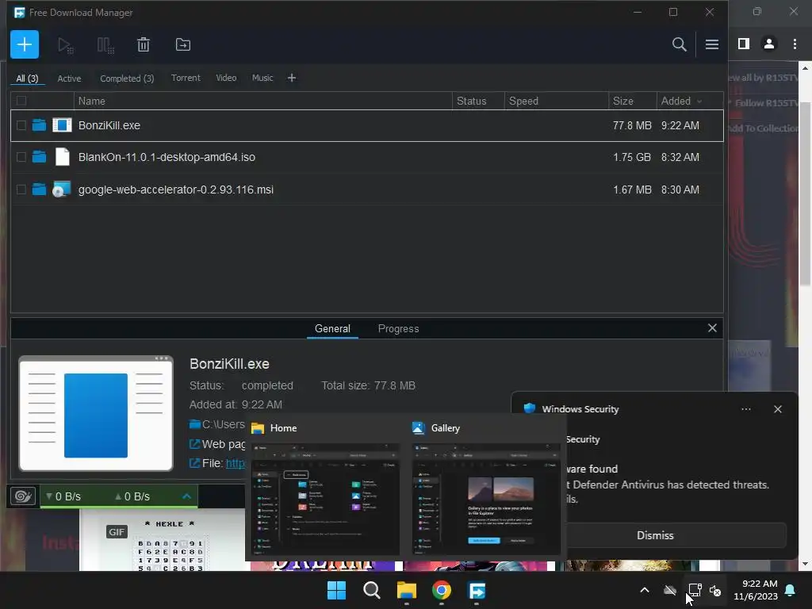
Task: Sort downloads by Size column header
Action: [633, 101]
